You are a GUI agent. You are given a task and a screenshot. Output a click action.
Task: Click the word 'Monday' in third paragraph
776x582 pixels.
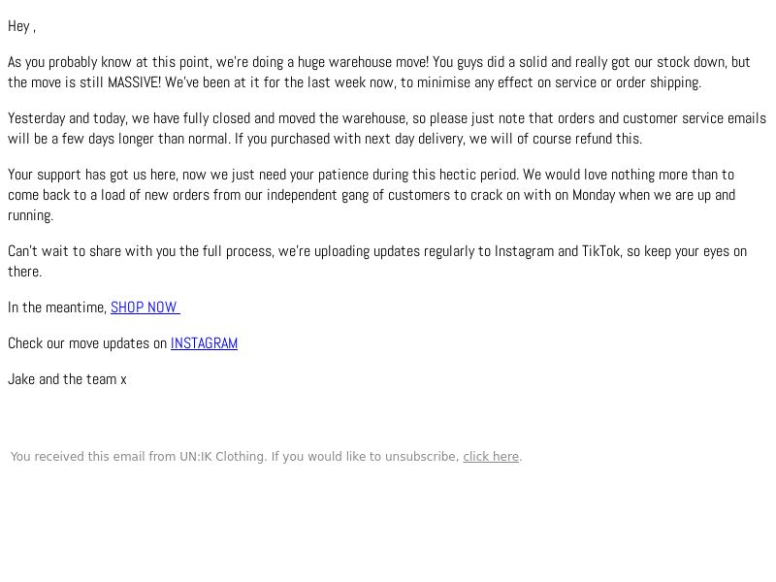point(594,195)
